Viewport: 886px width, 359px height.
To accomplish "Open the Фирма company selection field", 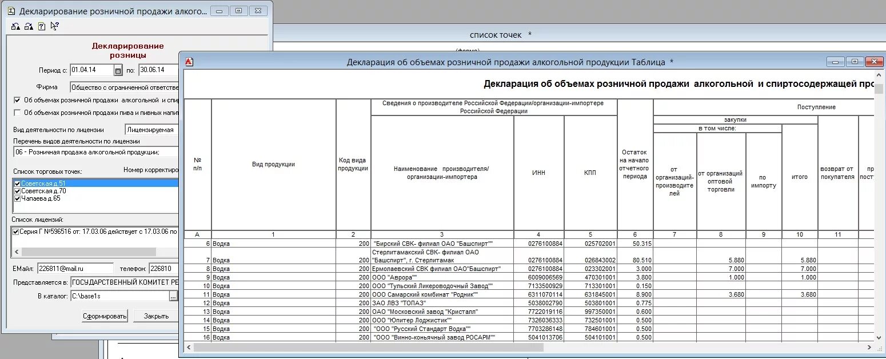I will [124, 87].
